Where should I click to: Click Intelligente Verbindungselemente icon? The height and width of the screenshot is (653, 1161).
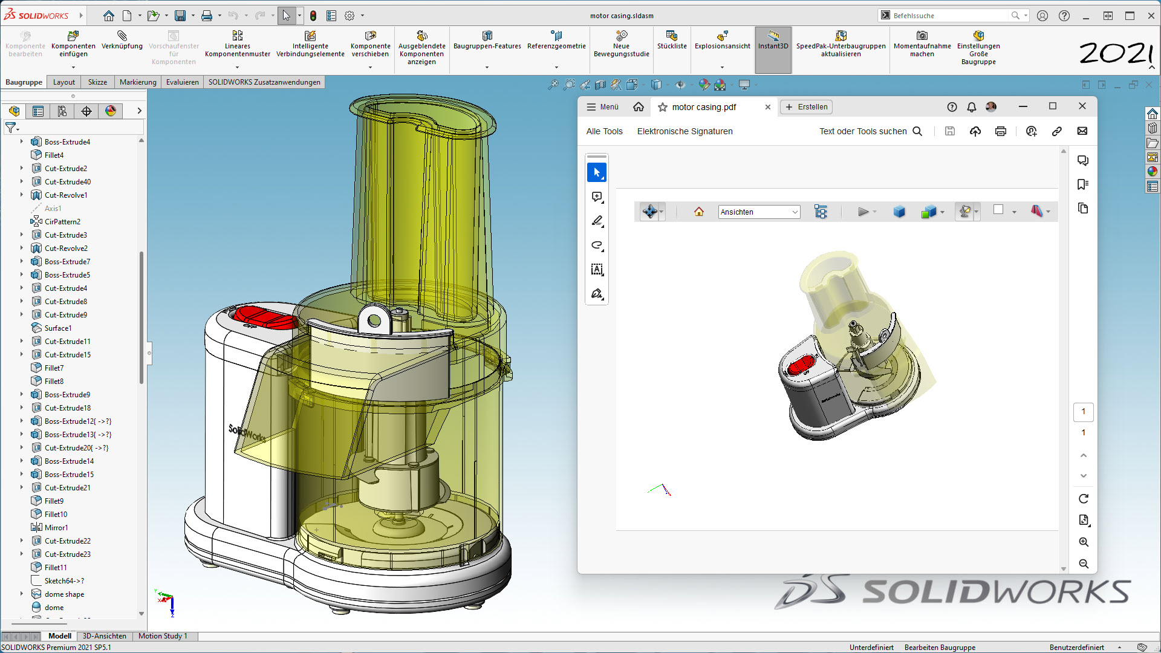click(x=310, y=36)
